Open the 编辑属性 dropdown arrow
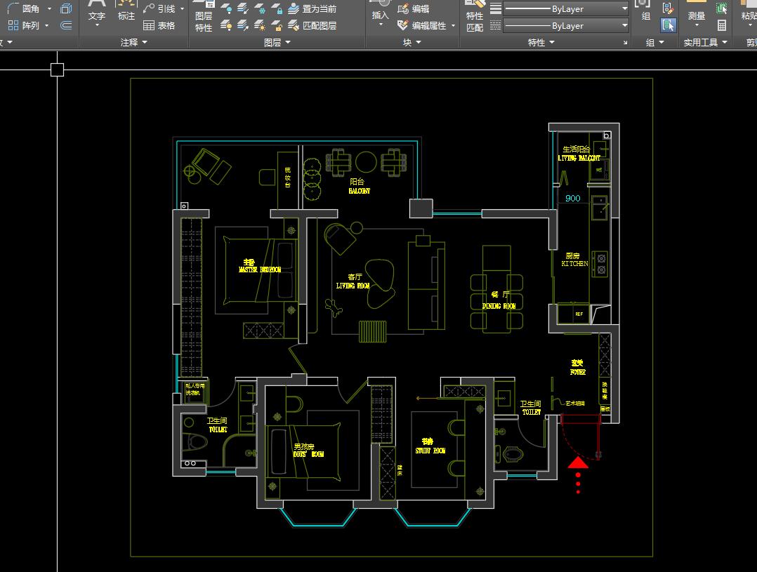This screenshot has height=572, width=757. (x=454, y=25)
